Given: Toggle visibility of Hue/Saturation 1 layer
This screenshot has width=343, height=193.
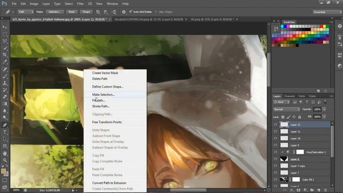Looking at the screenshot, I should (x=275, y=152).
